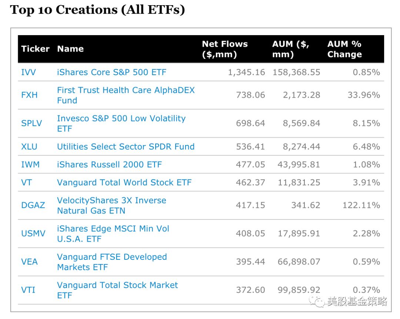Click the USMV ticker link
The height and width of the screenshot is (319, 400).
tap(33, 234)
